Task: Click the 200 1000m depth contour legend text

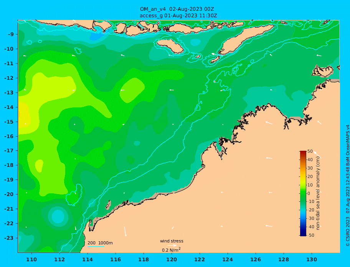Action: (x=100, y=243)
